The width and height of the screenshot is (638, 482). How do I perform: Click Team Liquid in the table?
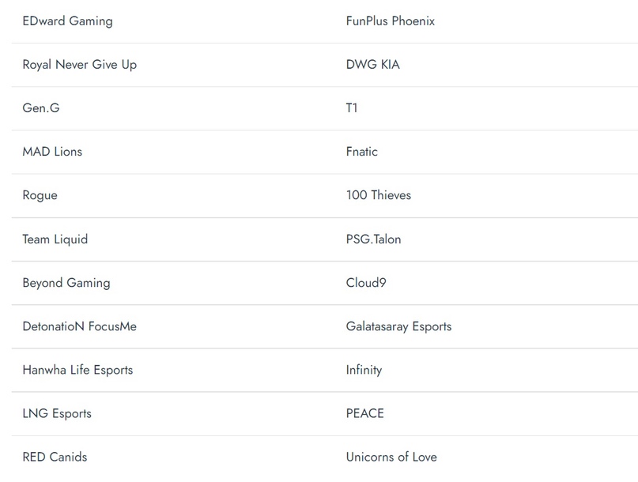pos(55,239)
